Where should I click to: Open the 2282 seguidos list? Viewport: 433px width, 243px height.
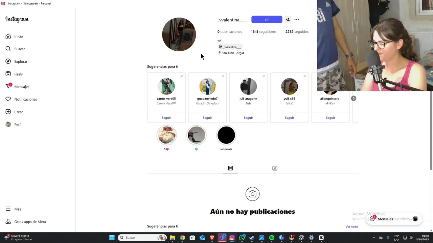tap(297, 32)
